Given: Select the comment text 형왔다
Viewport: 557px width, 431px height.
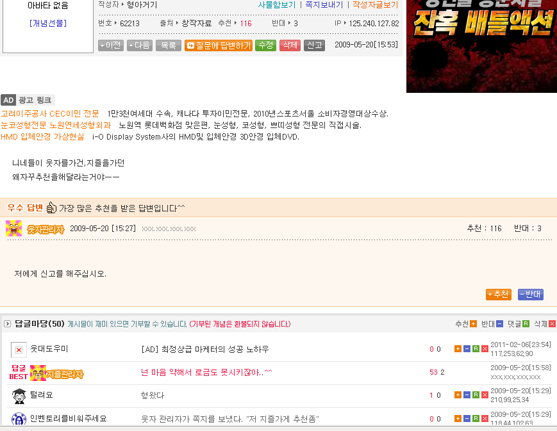Looking at the screenshot, I should tap(153, 396).
